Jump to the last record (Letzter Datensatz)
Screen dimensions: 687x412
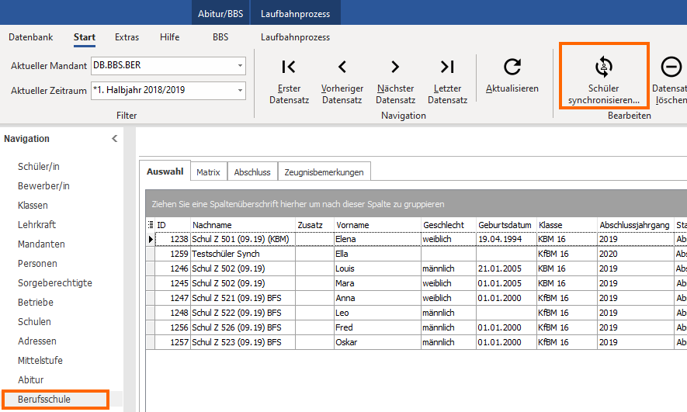[447, 67]
